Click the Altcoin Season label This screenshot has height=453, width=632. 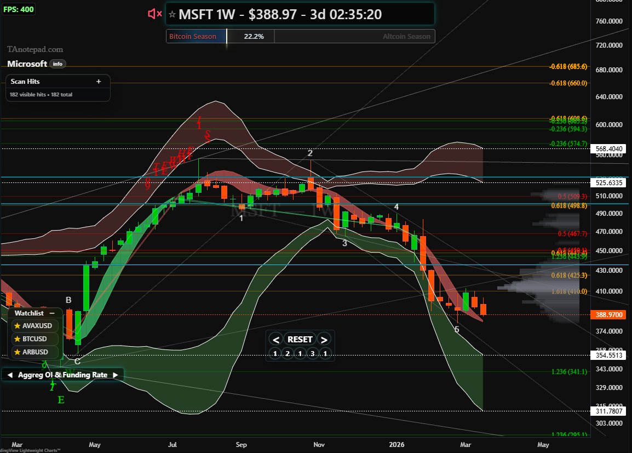point(406,36)
